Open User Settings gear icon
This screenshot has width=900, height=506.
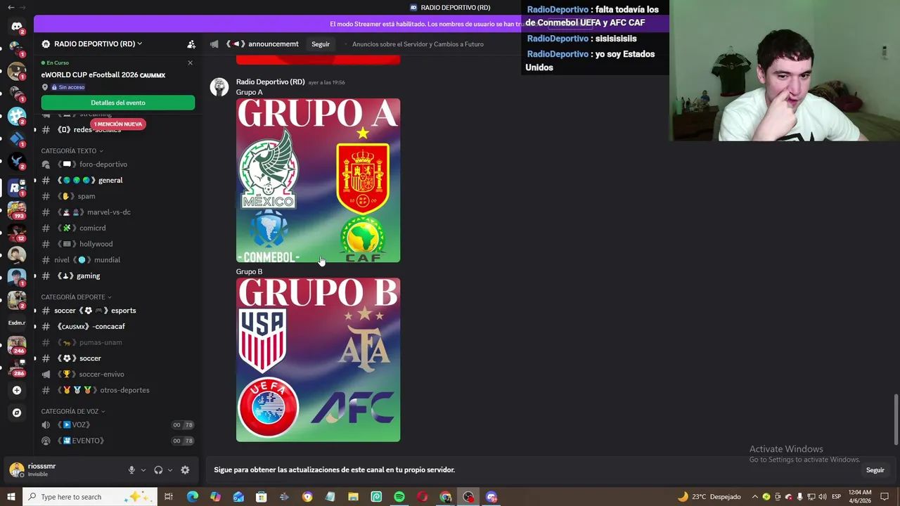click(185, 470)
